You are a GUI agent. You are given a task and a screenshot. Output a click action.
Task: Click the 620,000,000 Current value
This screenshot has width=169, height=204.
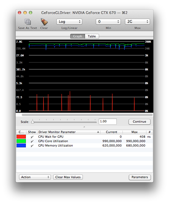click(x=112, y=145)
